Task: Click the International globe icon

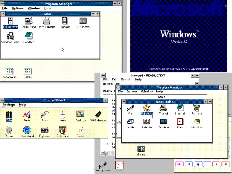Action: click(27, 130)
